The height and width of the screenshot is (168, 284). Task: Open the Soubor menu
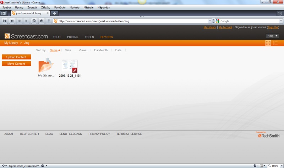6,7
